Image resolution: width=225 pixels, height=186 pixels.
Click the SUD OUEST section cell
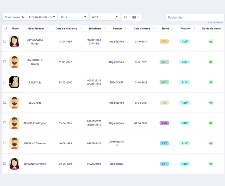[117, 82]
